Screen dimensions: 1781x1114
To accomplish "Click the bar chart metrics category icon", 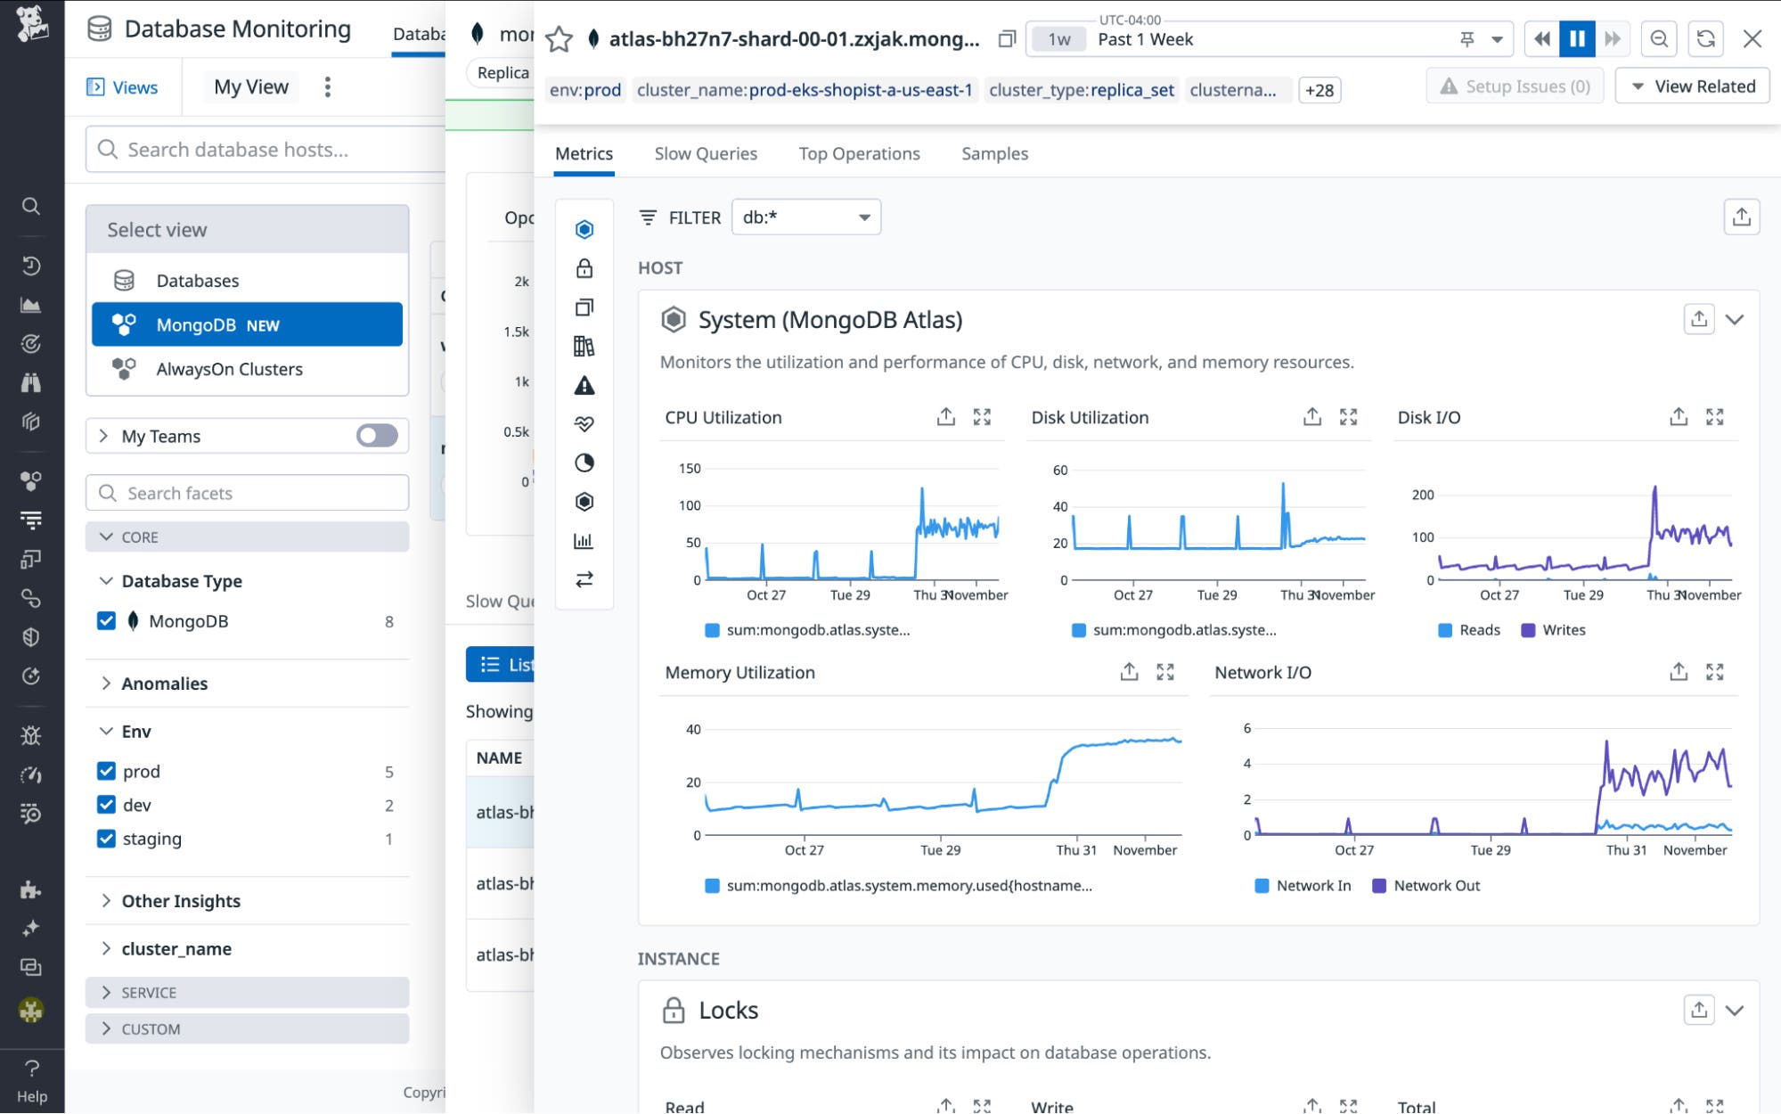I will [x=584, y=540].
